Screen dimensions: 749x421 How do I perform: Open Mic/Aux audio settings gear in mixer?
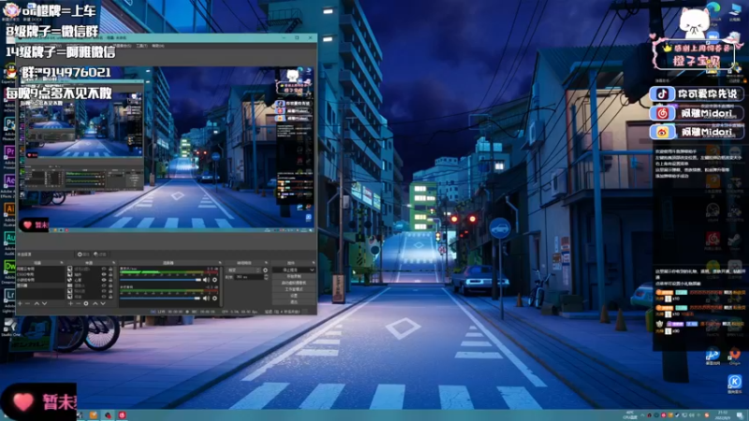214,280
